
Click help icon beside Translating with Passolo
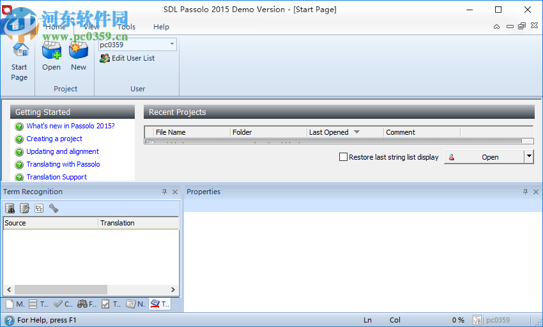coord(19,165)
